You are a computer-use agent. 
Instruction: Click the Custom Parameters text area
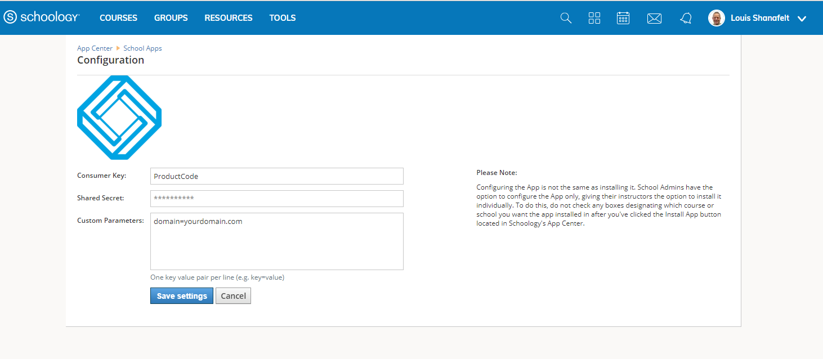click(277, 241)
